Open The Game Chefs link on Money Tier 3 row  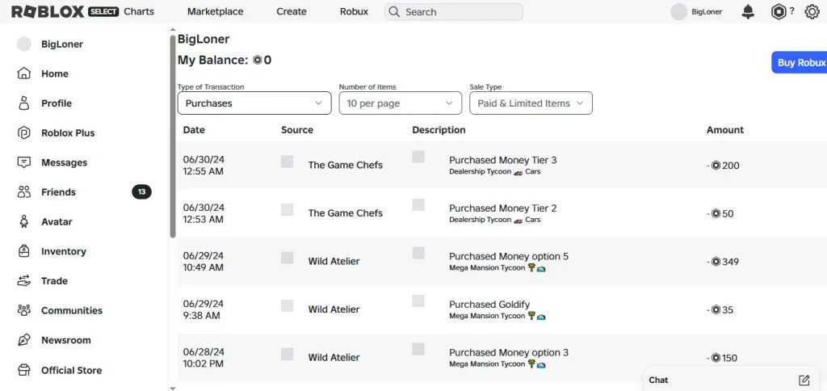346,165
